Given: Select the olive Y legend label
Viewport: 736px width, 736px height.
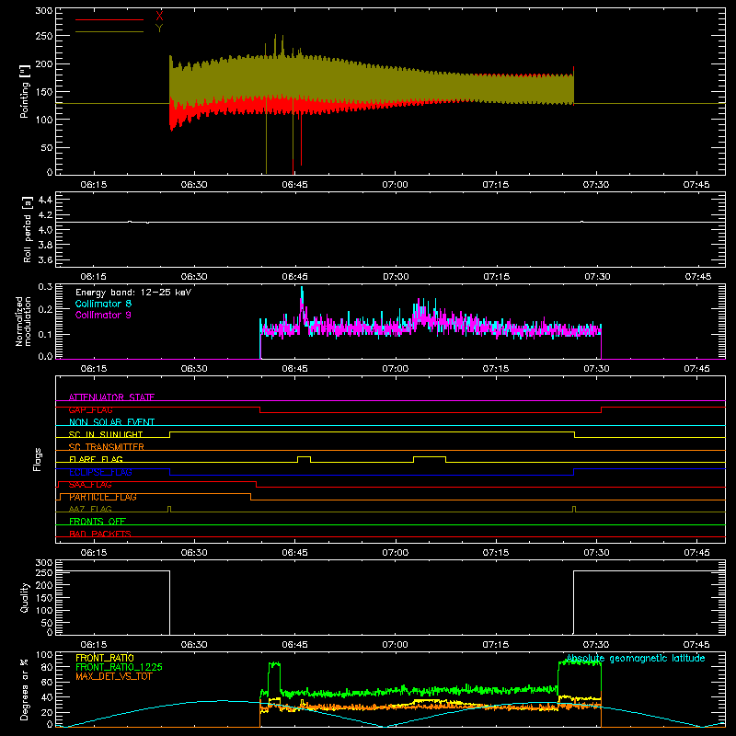Looking at the screenshot, I should point(159,29).
